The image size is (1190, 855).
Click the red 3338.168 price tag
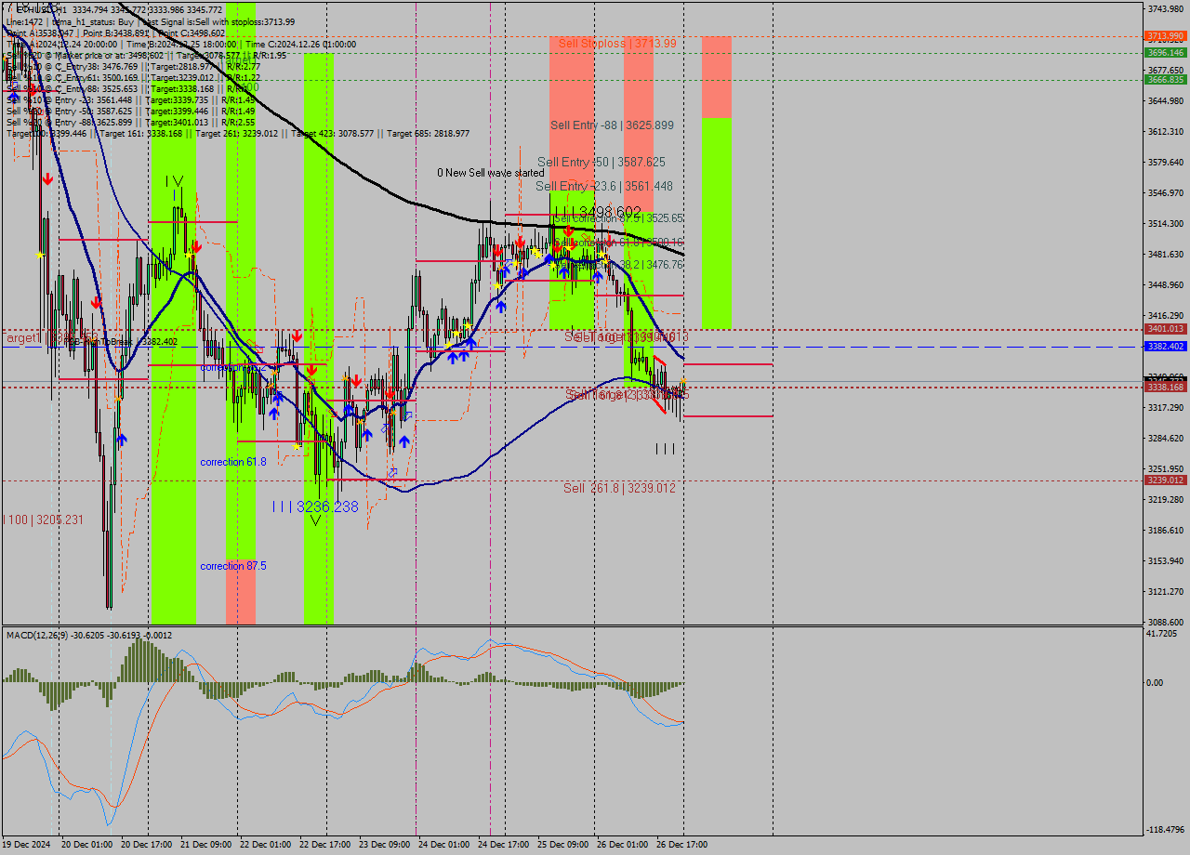click(x=1166, y=388)
